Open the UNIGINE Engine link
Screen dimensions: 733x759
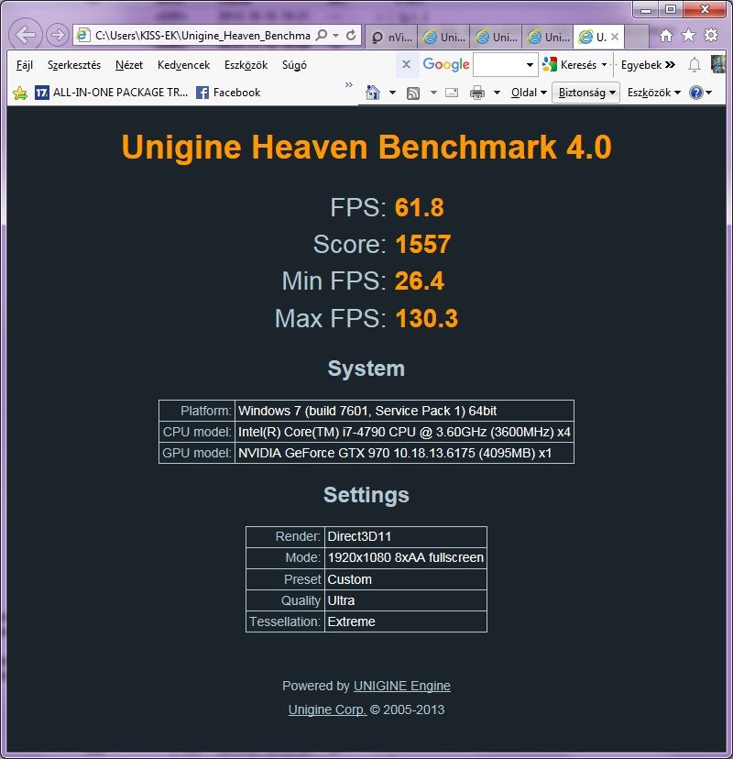(x=402, y=686)
